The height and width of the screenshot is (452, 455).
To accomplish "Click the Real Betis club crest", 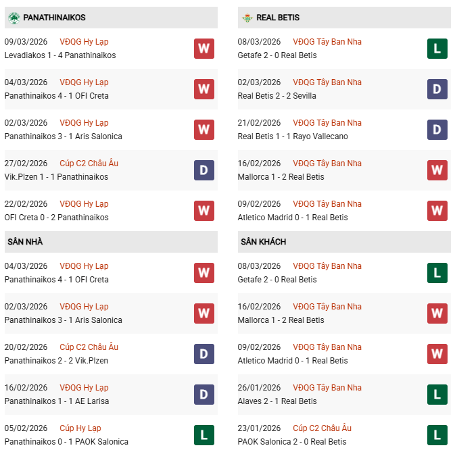I will point(247,18).
